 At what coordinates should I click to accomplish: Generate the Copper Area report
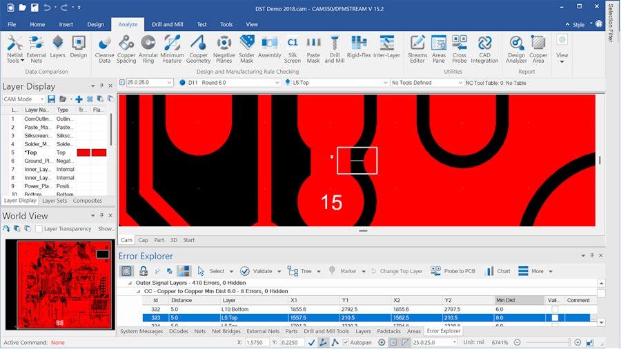(x=538, y=49)
